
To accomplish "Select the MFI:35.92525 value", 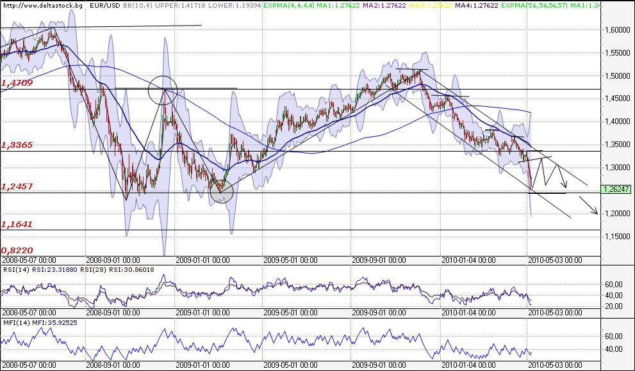I will click(x=54, y=322).
